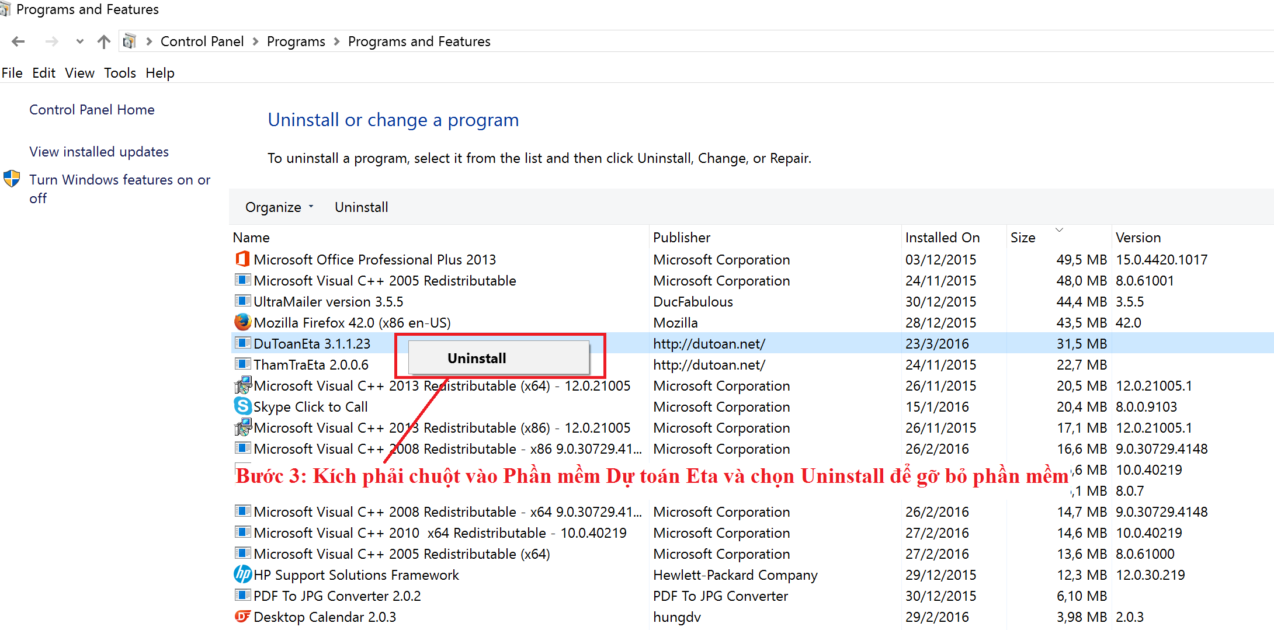Sort by Size column header
The width and height of the screenshot is (1274, 630).
1023,238
